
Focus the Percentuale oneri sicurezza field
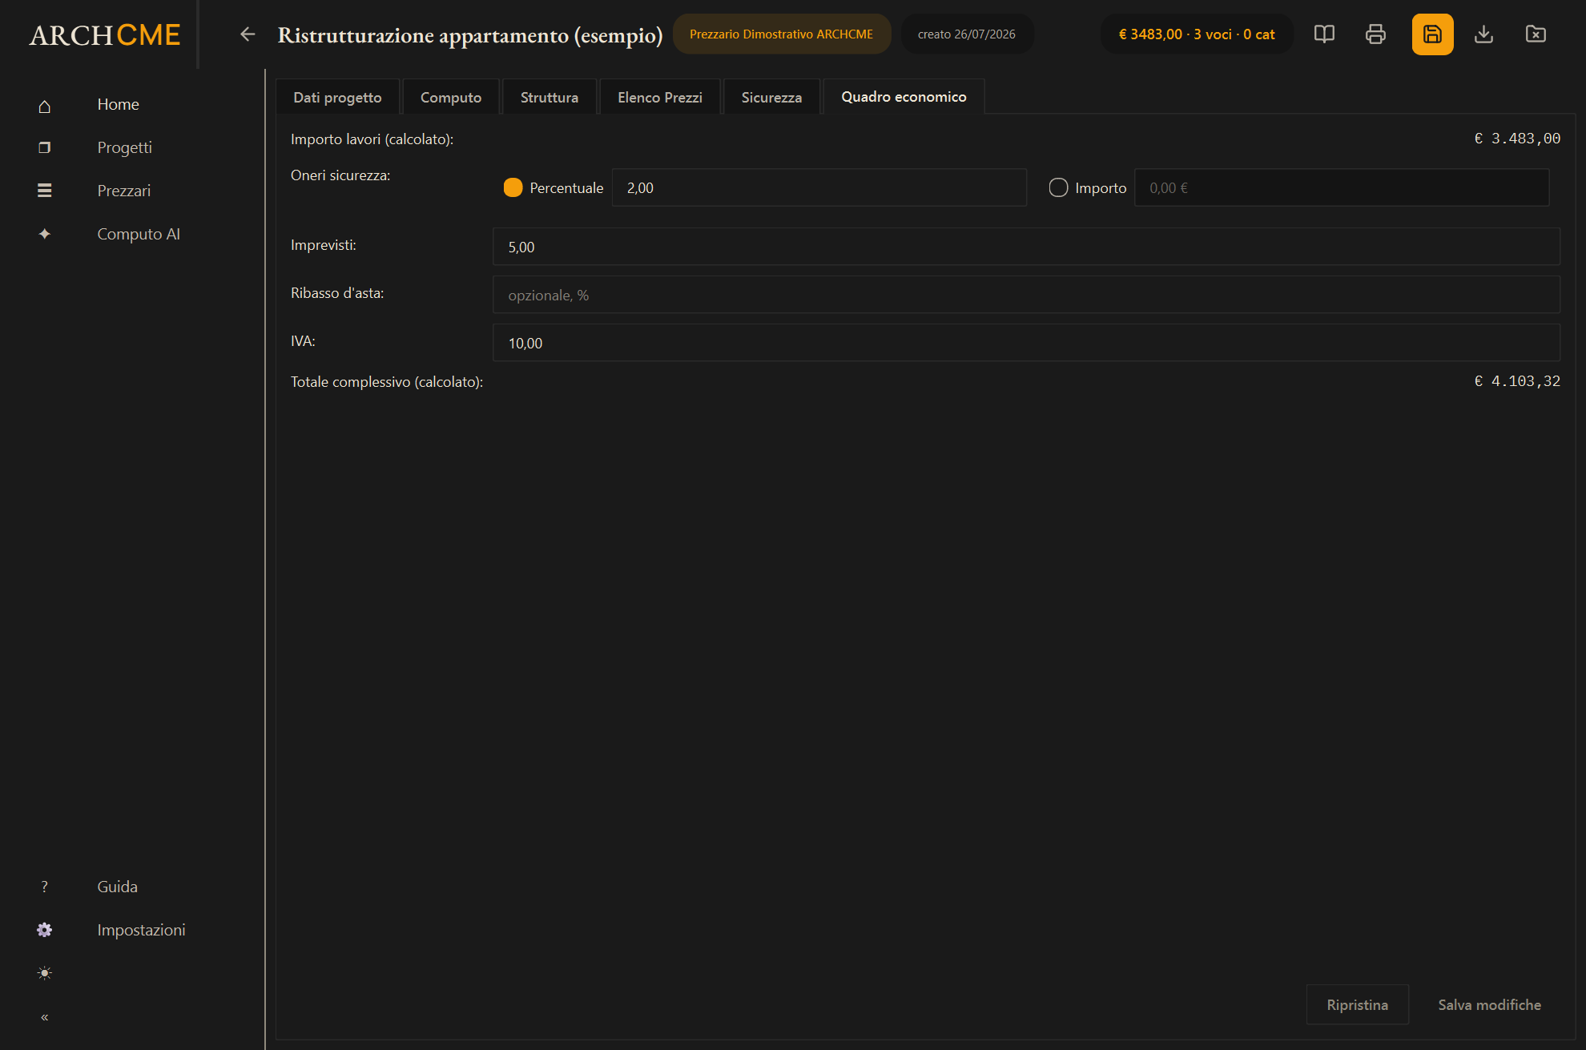819,187
